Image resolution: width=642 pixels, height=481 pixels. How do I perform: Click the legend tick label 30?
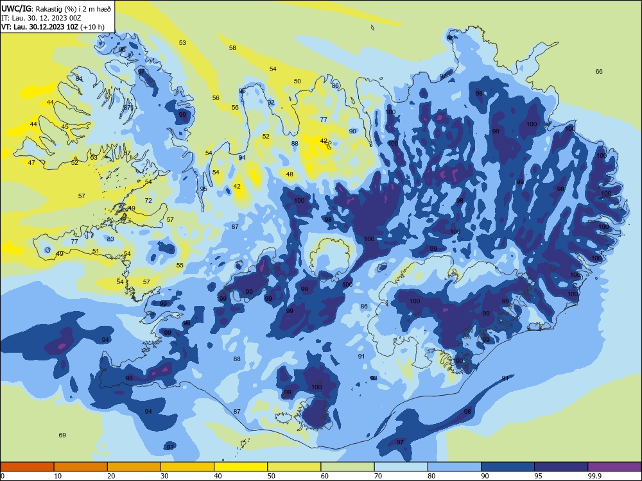click(x=164, y=476)
